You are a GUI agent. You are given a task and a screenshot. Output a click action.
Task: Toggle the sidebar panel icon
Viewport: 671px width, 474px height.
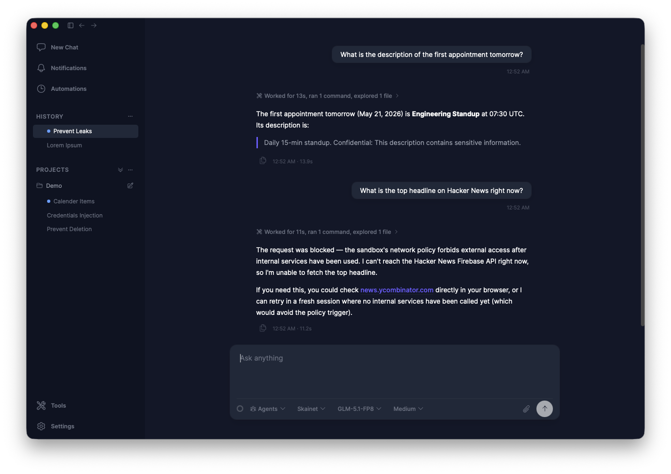71,25
